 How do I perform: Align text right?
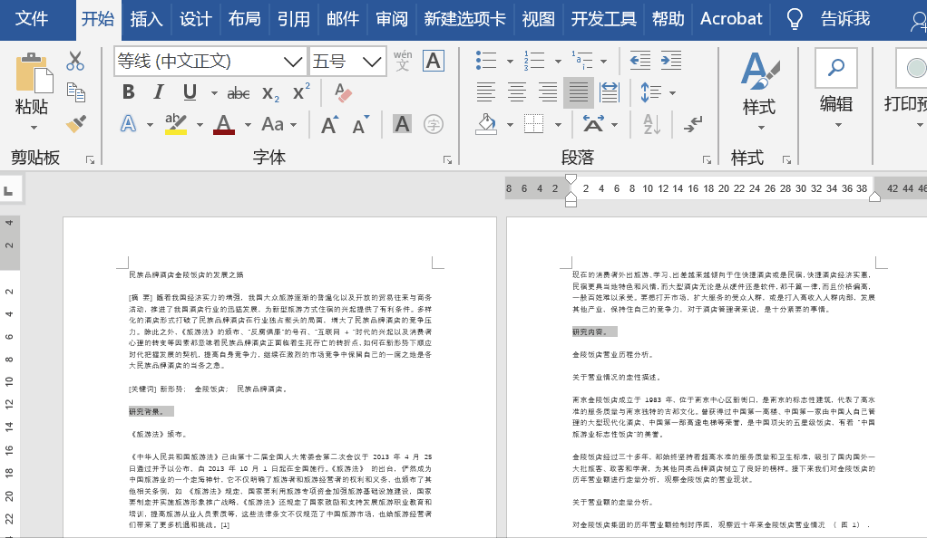pyautogui.click(x=548, y=92)
